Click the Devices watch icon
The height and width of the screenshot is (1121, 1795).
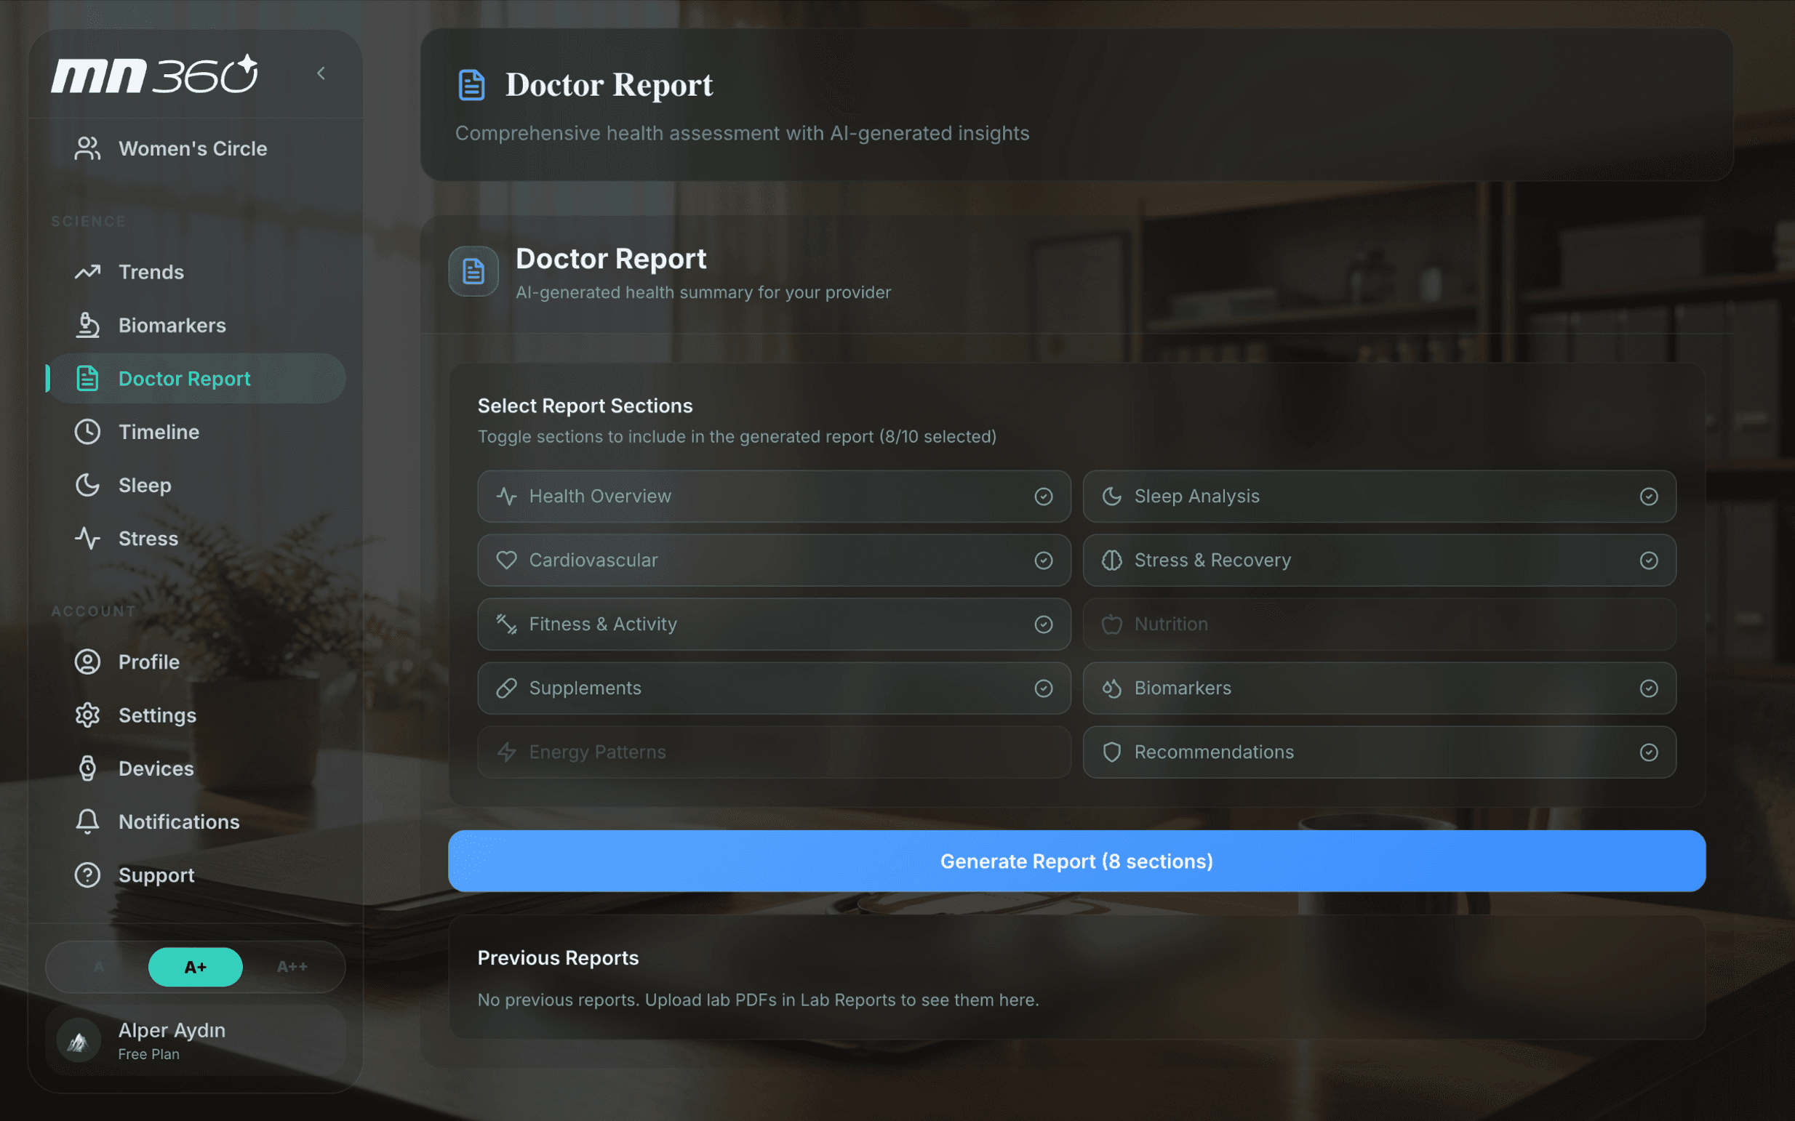click(x=87, y=769)
